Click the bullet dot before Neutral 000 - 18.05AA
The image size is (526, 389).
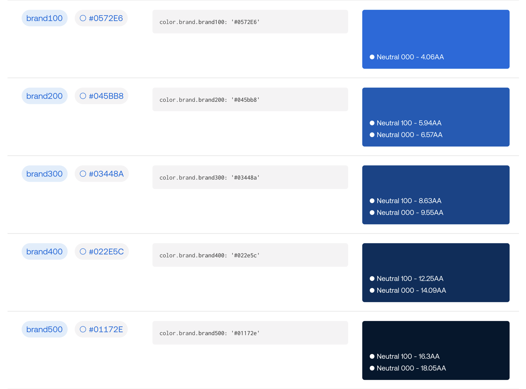pyautogui.click(x=372, y=368)
